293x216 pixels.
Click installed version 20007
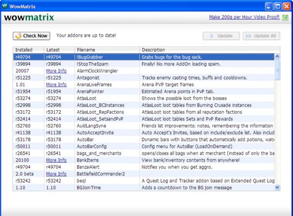pyautogui.click(x=22, y=71)
